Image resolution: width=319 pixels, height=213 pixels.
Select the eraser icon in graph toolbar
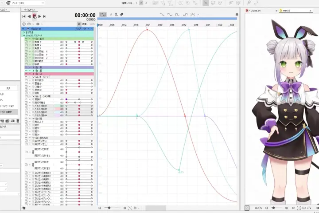(122, 15)
